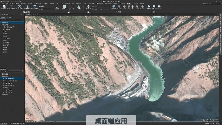Click the badge-shaped icon beside the ribbon slider
Screen dimensions: 222x125
click(88, 6)
